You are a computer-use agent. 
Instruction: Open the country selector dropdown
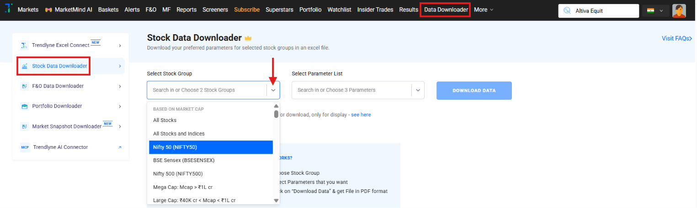(x=655, y=11)
